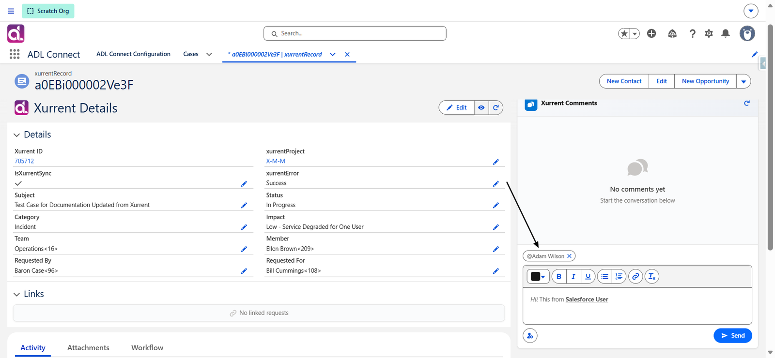Open ADL Connect Configuration tab

tap(133, 54)
